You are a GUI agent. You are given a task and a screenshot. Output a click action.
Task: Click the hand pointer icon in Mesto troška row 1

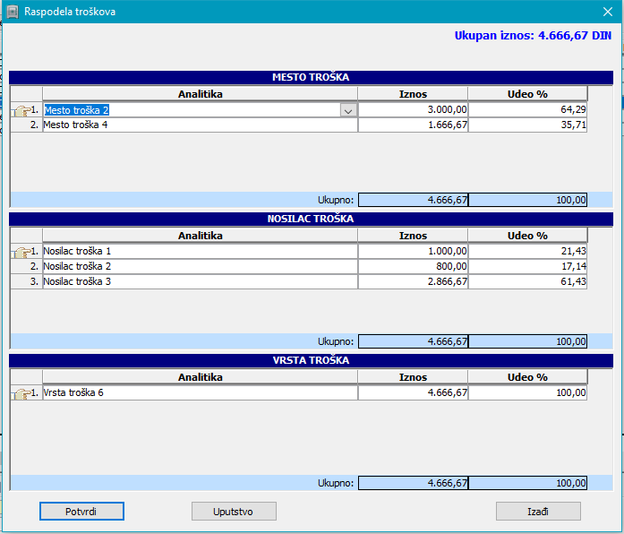21,111
